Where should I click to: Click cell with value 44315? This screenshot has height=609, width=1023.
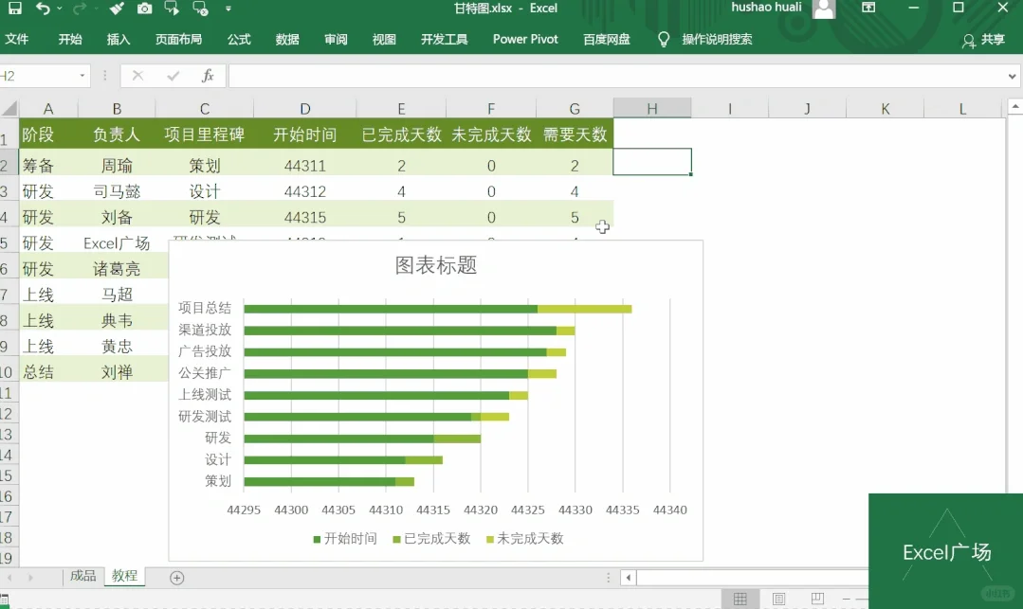click(304, 217)
